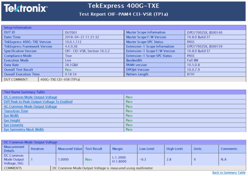Select the DUT001 value cell
Screen dimensions: 248x176
pos(93,32)
